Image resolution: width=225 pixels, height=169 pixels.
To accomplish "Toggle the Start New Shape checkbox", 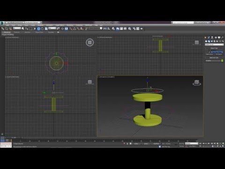I will pos(209,52).
